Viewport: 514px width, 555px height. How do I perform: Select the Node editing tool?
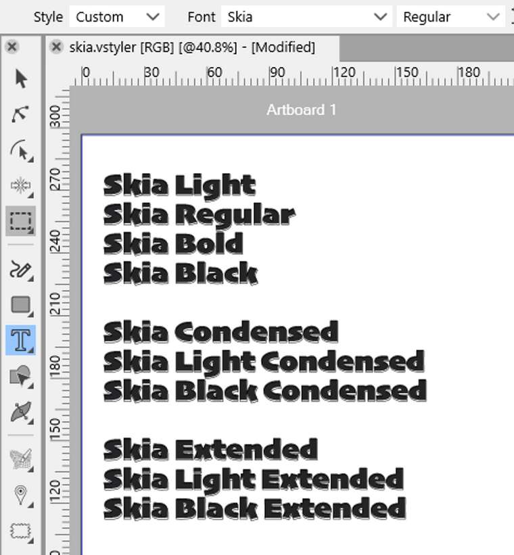pyautogui.click(x=21, y=114)
